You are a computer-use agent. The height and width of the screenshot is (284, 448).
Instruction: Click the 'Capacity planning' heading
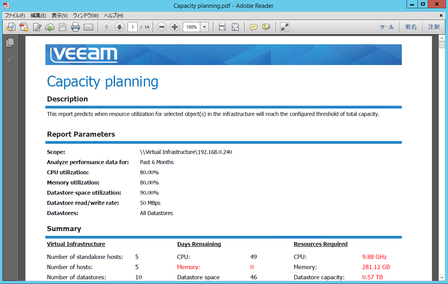[x=103, y=82]
